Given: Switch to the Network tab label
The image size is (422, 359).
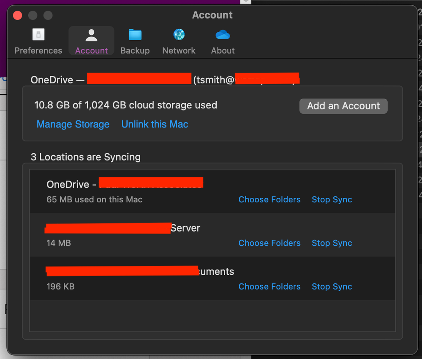Looking at the screenshot, I should click(179, 50).
